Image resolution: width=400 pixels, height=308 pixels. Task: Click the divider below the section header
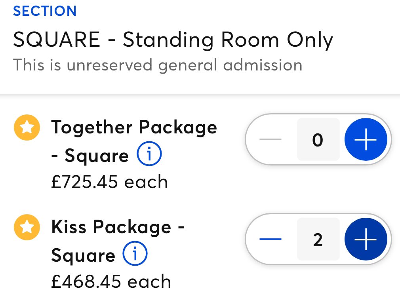point(200,95)
